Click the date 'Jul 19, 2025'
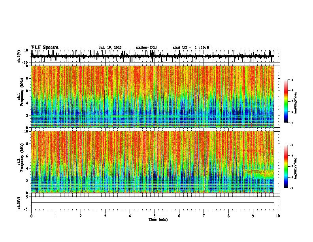Image resolution: width=313 pixels, height=242 pixels. coord(110,47)
